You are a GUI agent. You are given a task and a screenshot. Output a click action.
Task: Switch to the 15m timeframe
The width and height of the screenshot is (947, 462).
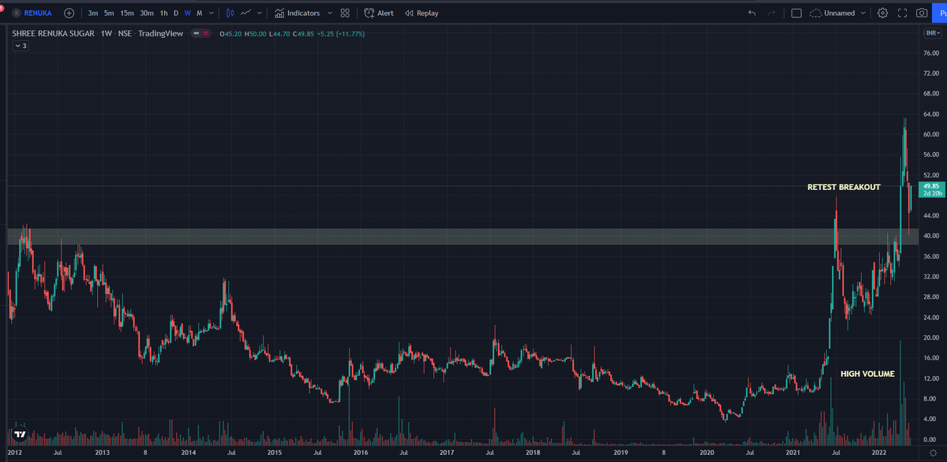click(x=127, y=13)
